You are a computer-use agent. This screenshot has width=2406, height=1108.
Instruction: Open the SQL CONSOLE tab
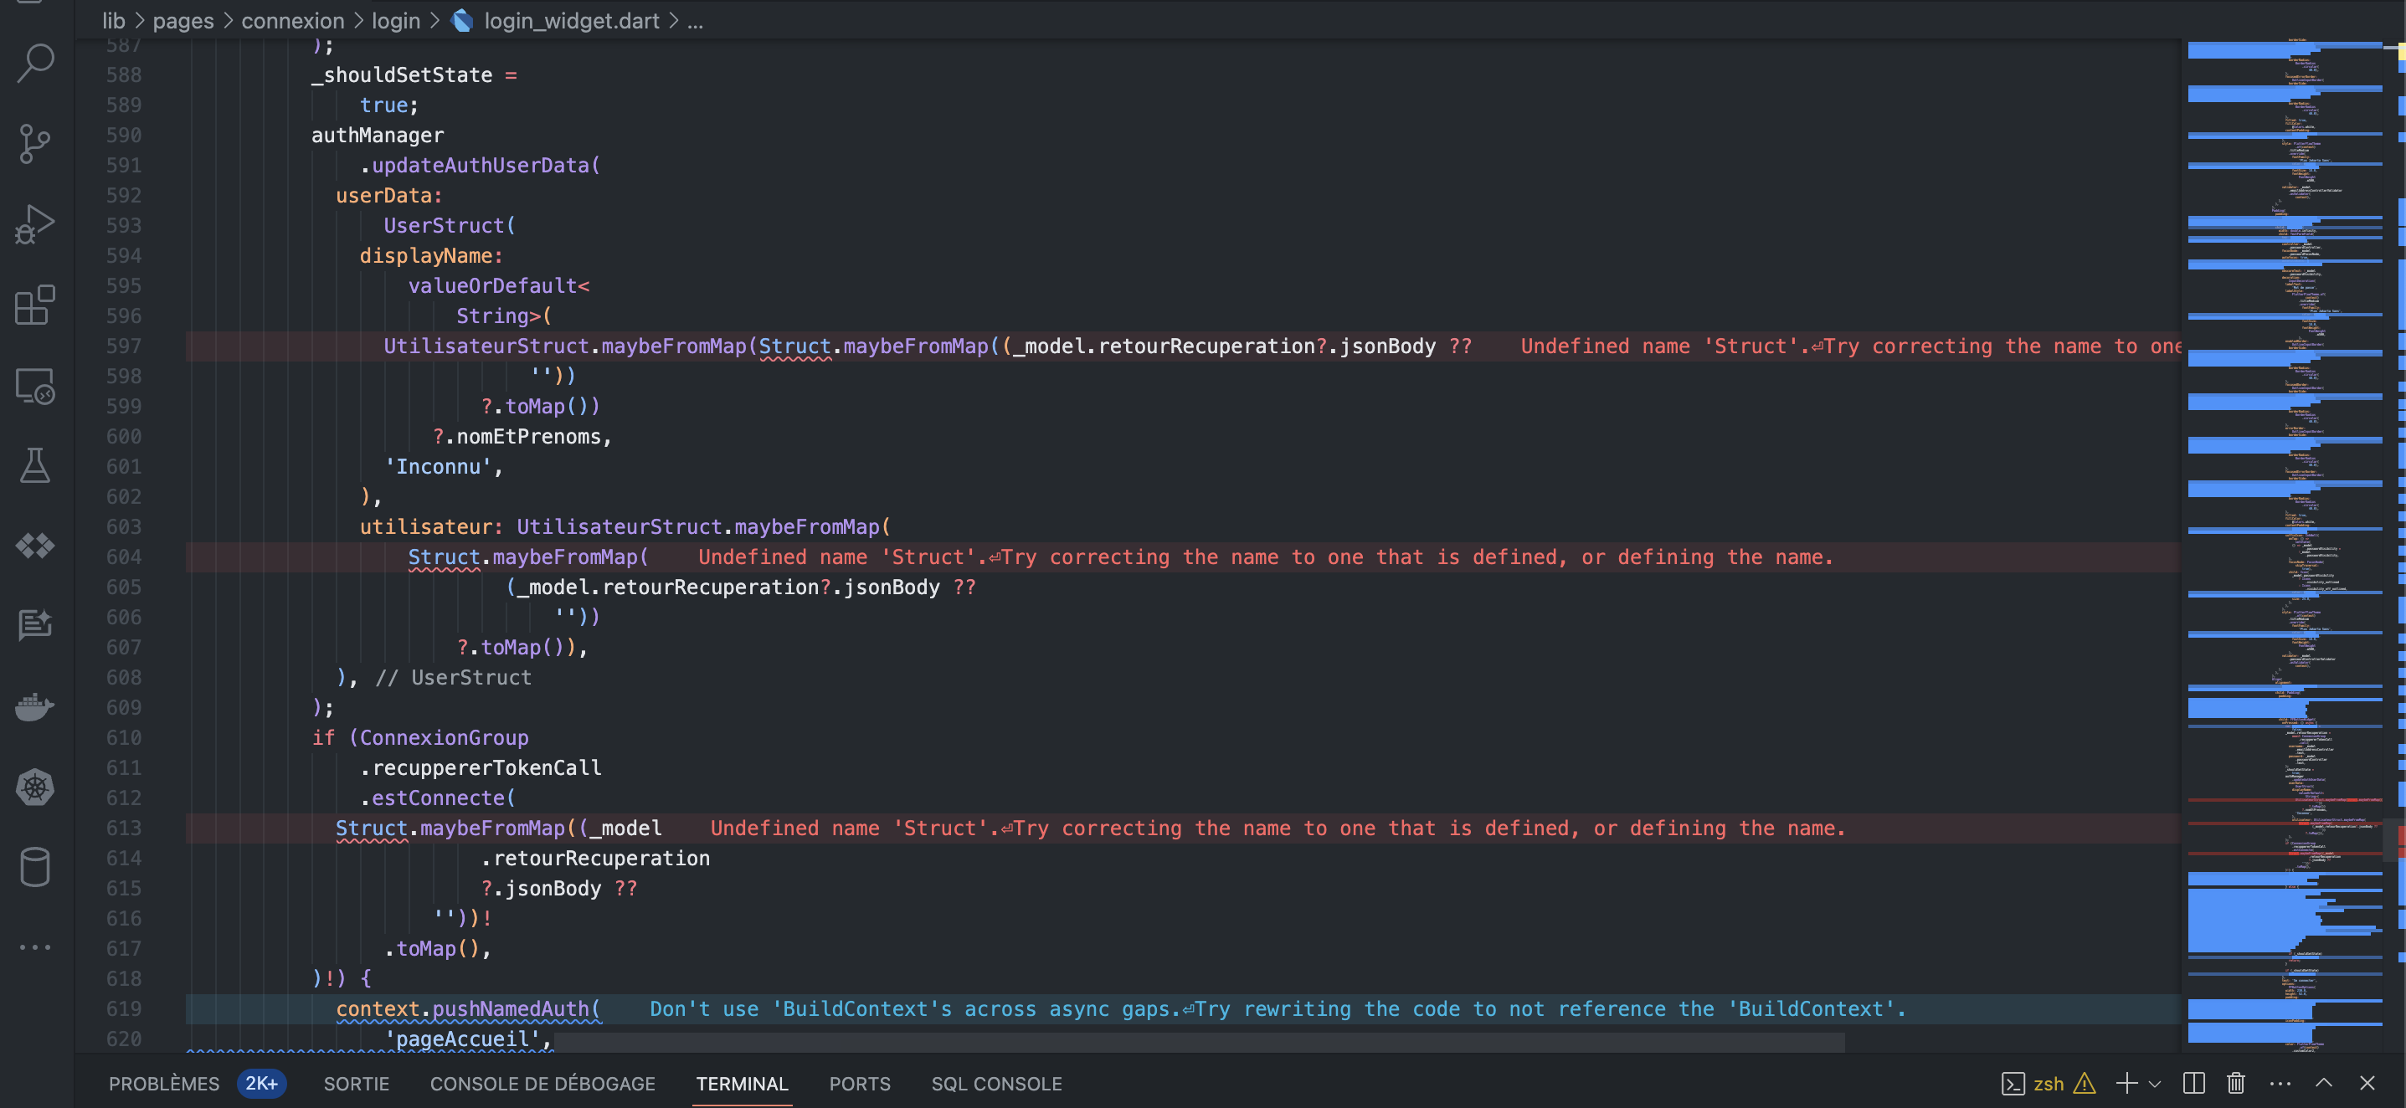point(996,1084)
